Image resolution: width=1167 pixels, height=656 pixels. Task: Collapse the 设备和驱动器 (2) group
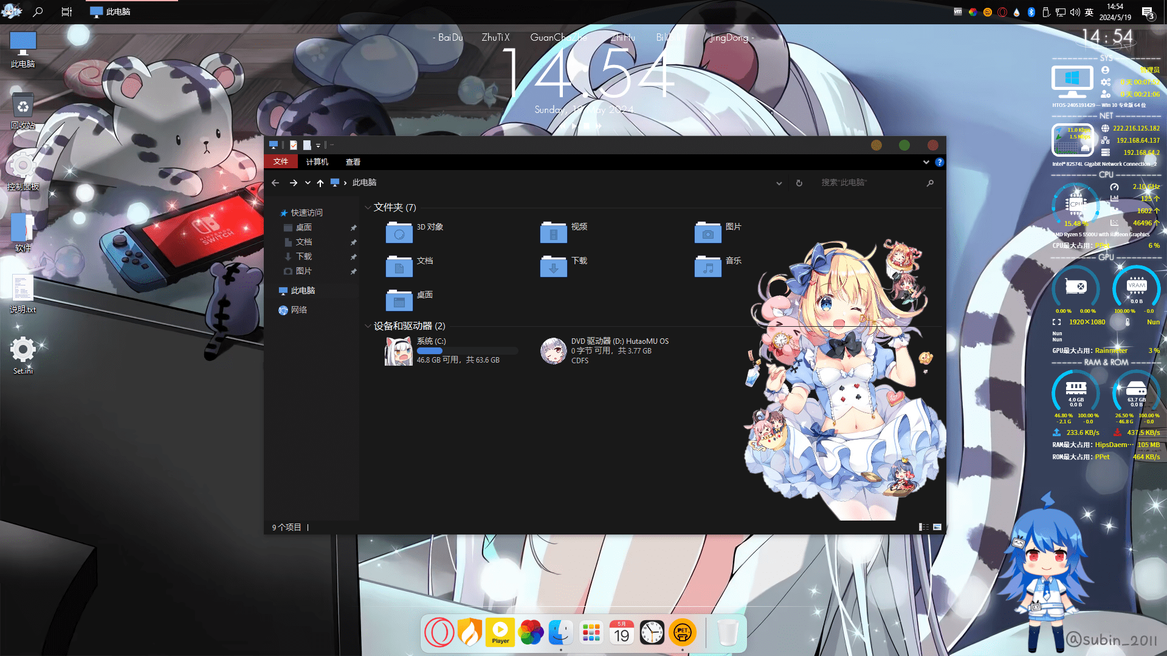(368, 326)
